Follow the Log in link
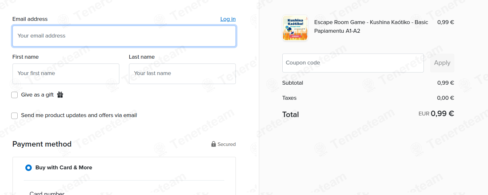Screen dimensions: 488x195 pos(228,19)
